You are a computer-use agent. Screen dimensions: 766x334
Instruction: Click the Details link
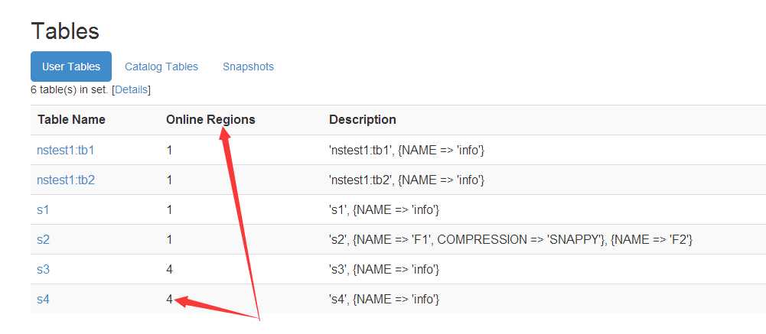point(132,89)
